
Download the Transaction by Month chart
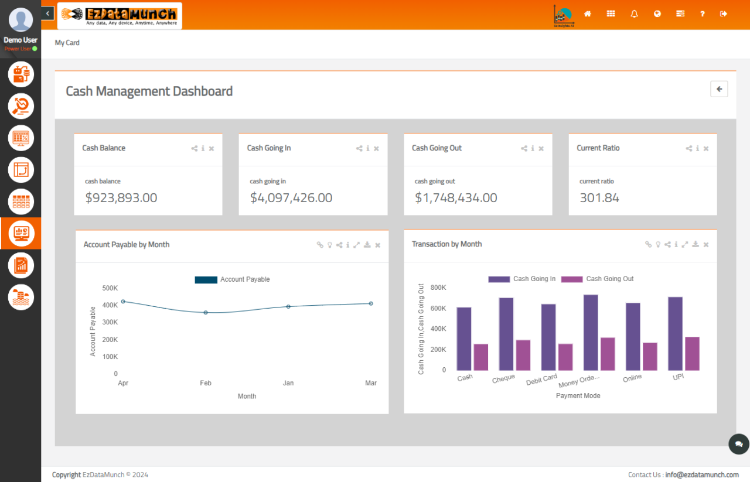click(x=695, y=244)
